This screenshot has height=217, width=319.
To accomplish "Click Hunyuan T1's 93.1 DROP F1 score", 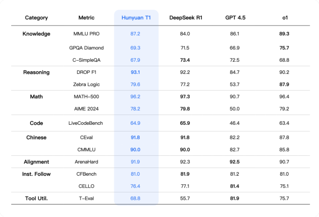I will (x=136, y=72).
